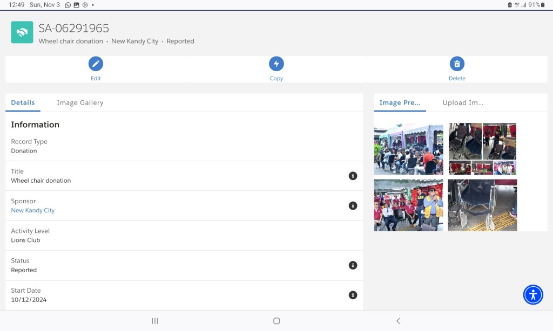Screen dimensions: 553x331
Task: Open the Upload Image tab
Action: point(463,102)
